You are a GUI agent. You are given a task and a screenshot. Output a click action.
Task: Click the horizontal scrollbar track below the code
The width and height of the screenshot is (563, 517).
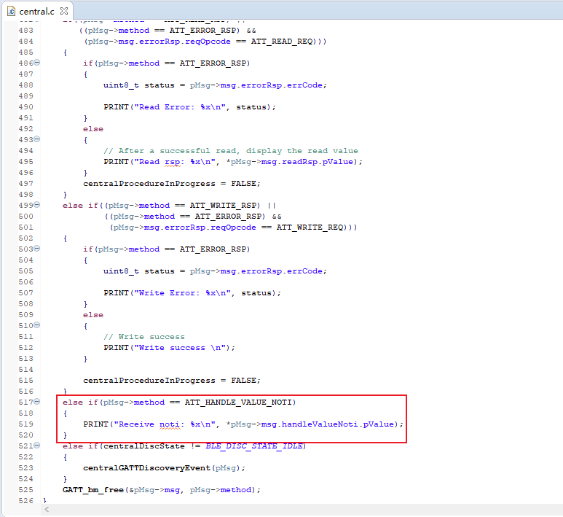291,510
